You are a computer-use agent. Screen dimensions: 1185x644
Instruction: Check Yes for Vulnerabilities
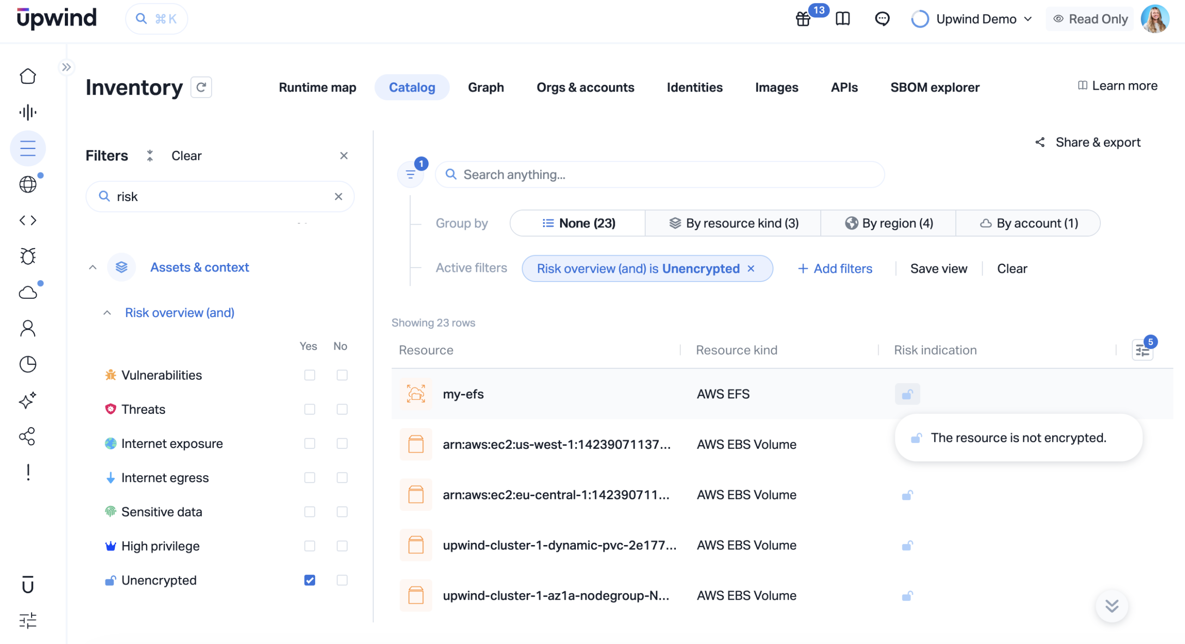[x=310, y=375]
